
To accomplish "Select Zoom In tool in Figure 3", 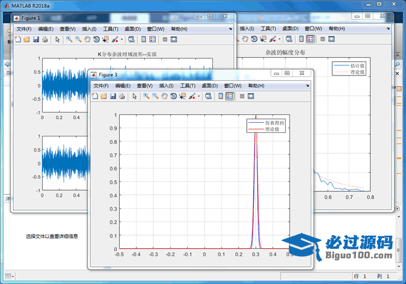I will click(146, 97).
